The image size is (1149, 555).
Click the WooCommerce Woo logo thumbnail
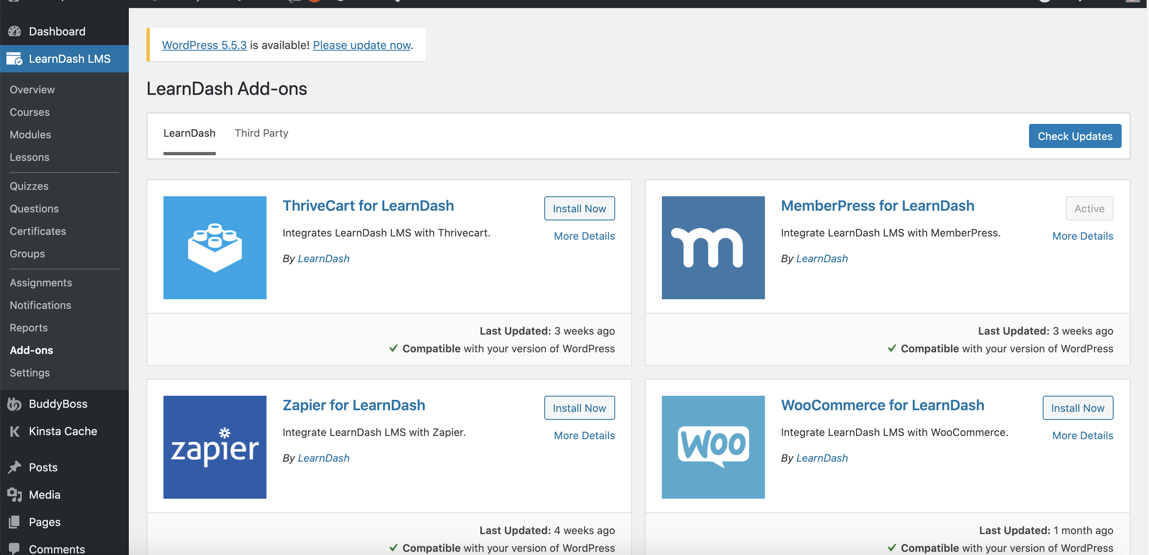click(x=713, y=447)
